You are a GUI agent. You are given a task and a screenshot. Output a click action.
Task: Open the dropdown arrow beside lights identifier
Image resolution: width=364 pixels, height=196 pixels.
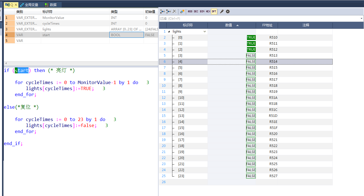(x=204, y=31)
